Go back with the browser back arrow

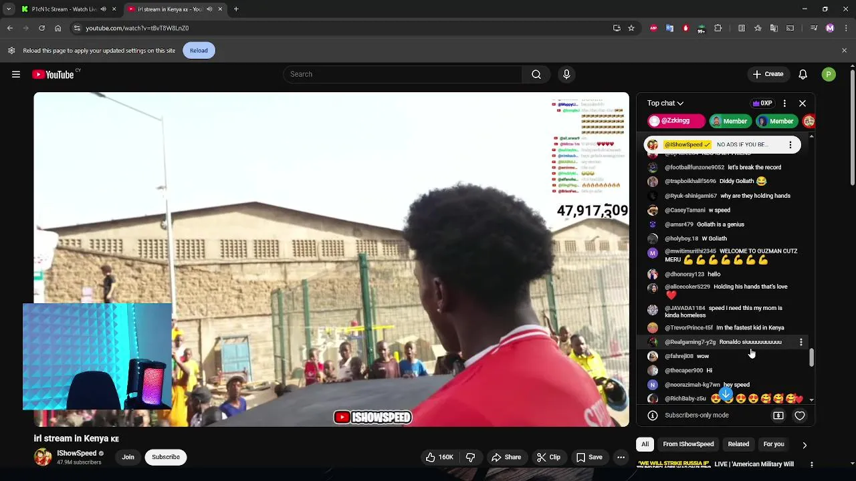point(10,28)
